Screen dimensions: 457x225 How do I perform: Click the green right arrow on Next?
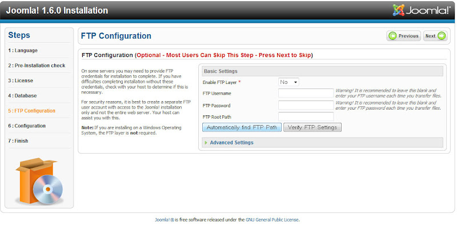click(x=442, y=36)
